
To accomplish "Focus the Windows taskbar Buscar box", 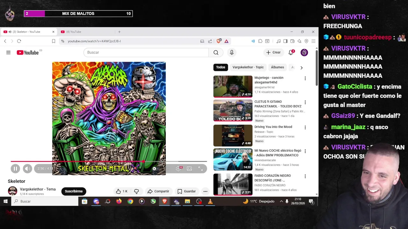I will tap(45, 201).
